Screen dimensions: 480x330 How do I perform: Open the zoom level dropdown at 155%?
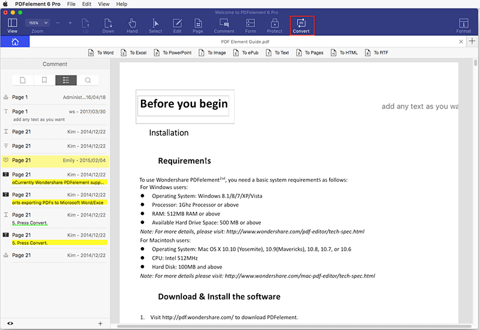[37, 23]
